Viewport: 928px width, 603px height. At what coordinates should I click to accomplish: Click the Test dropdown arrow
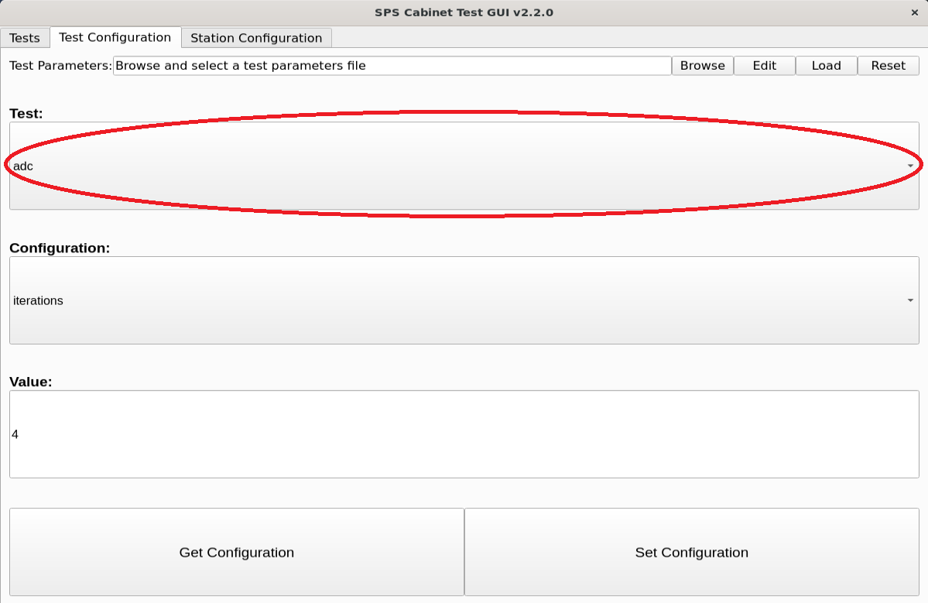coord(909,164)
